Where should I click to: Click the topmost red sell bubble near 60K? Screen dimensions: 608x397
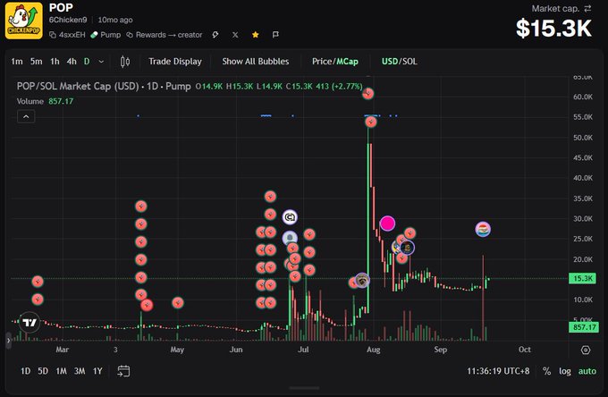[368, 93]
